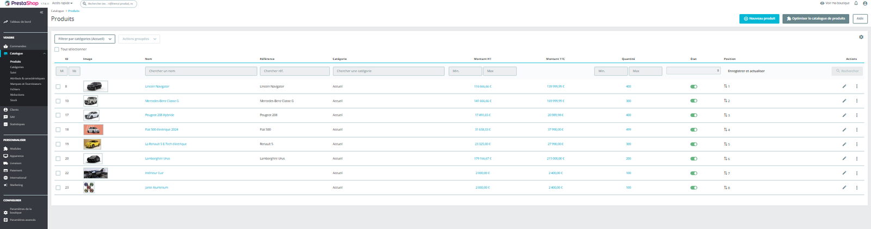Click the top search bar field
The image size is (871, 229).
coord(109,3)
